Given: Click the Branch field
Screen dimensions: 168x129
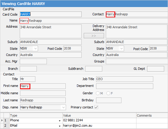Looking at the screenshot, I should click(x=28, y=69).
